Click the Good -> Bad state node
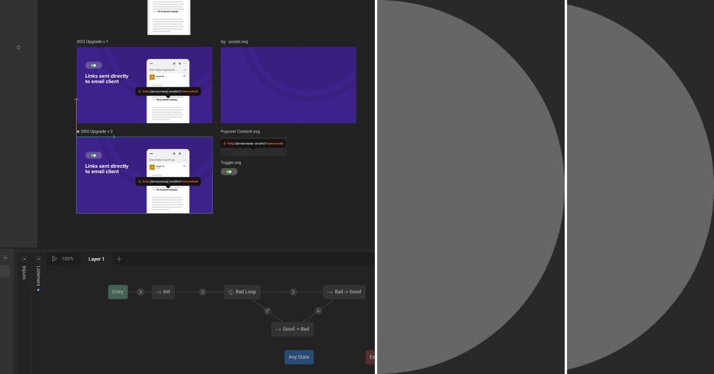The image size is (714, 374). click(291, 328)
